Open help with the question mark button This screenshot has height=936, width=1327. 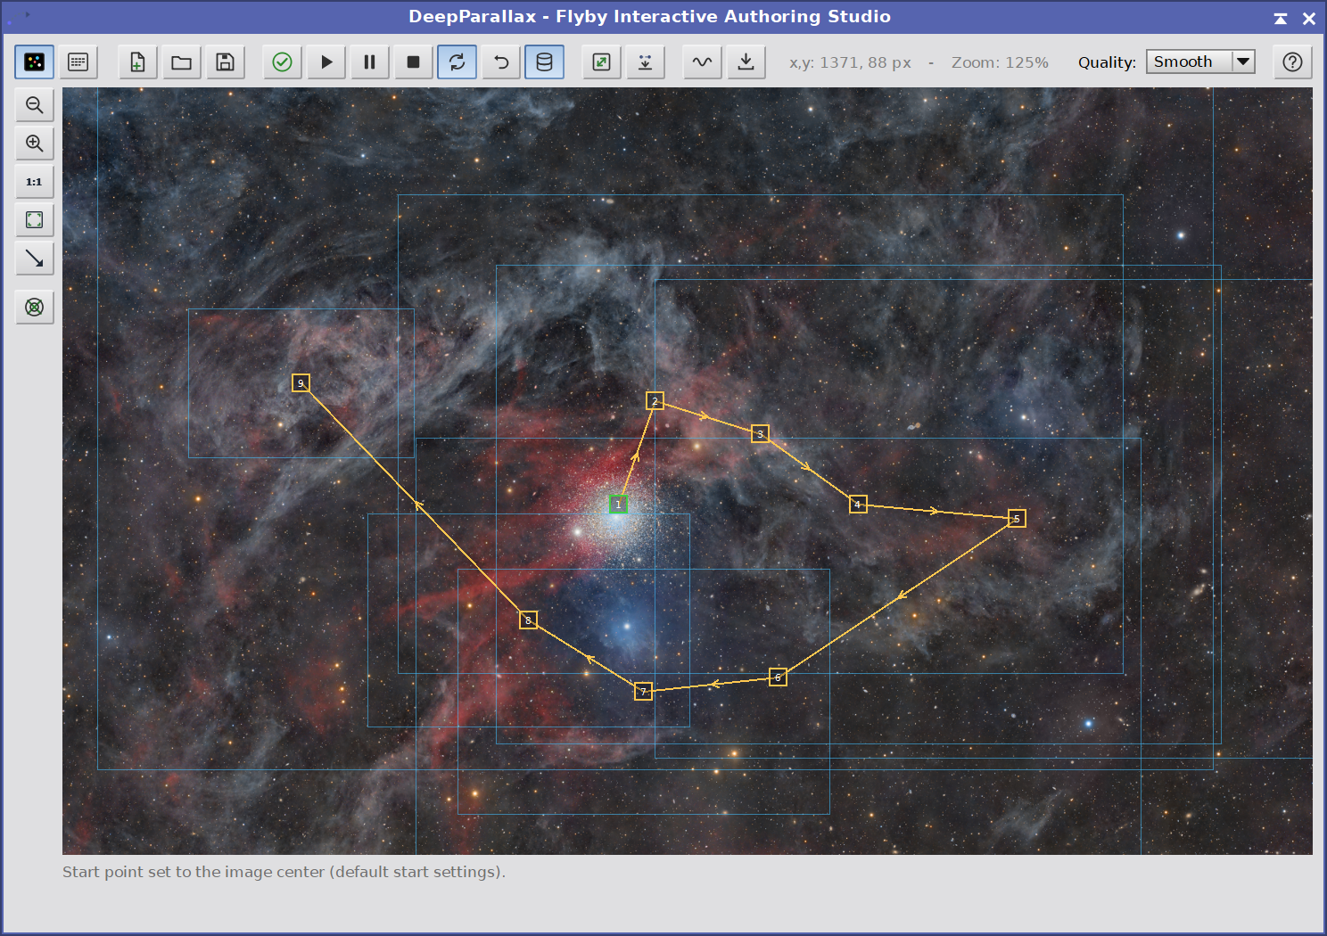(1292, 62)
